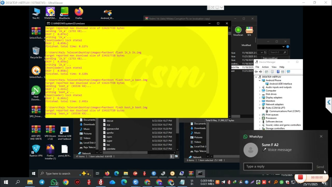The image size is (332, 187).
Task: Open Telegram from host taskbar
Action: pos(42,182)
